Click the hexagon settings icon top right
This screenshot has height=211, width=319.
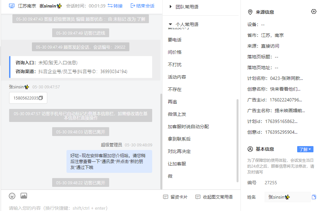point(314,12)
